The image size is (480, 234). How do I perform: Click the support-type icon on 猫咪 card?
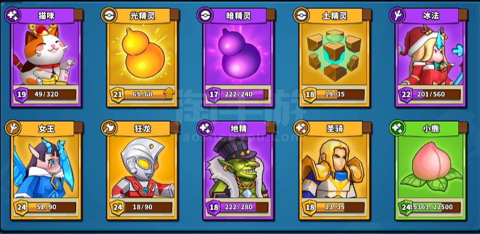pos(13,15)
